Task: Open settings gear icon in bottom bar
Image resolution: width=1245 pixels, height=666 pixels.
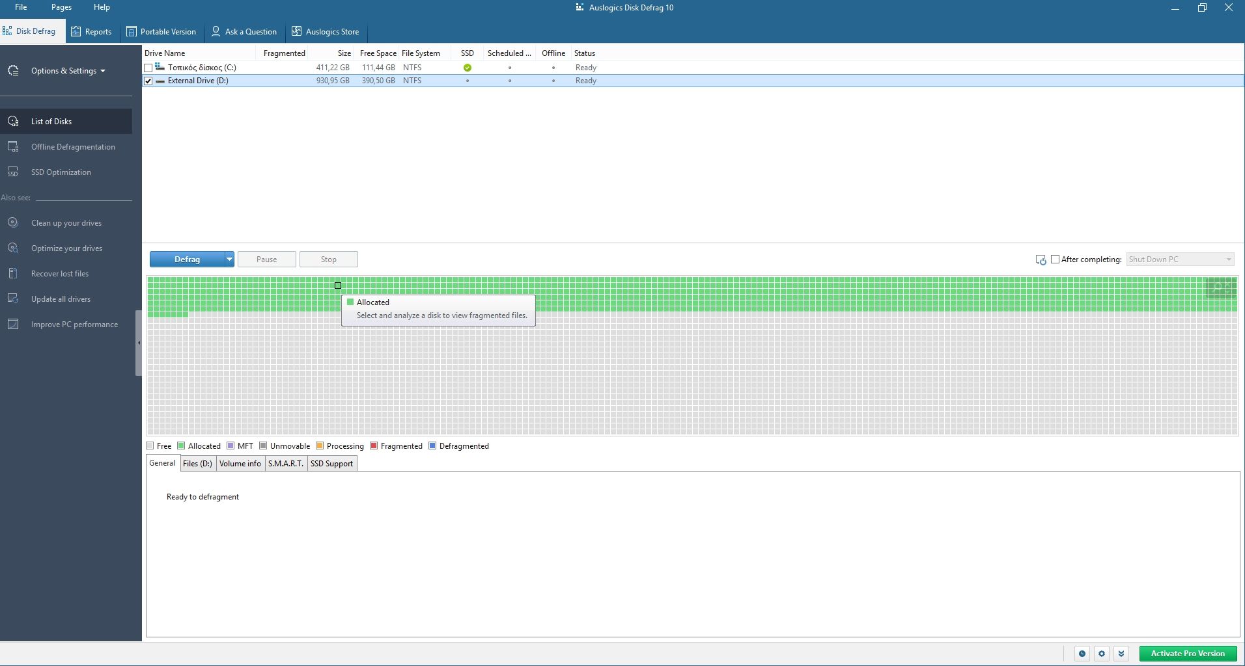Action: [1101, 654]
